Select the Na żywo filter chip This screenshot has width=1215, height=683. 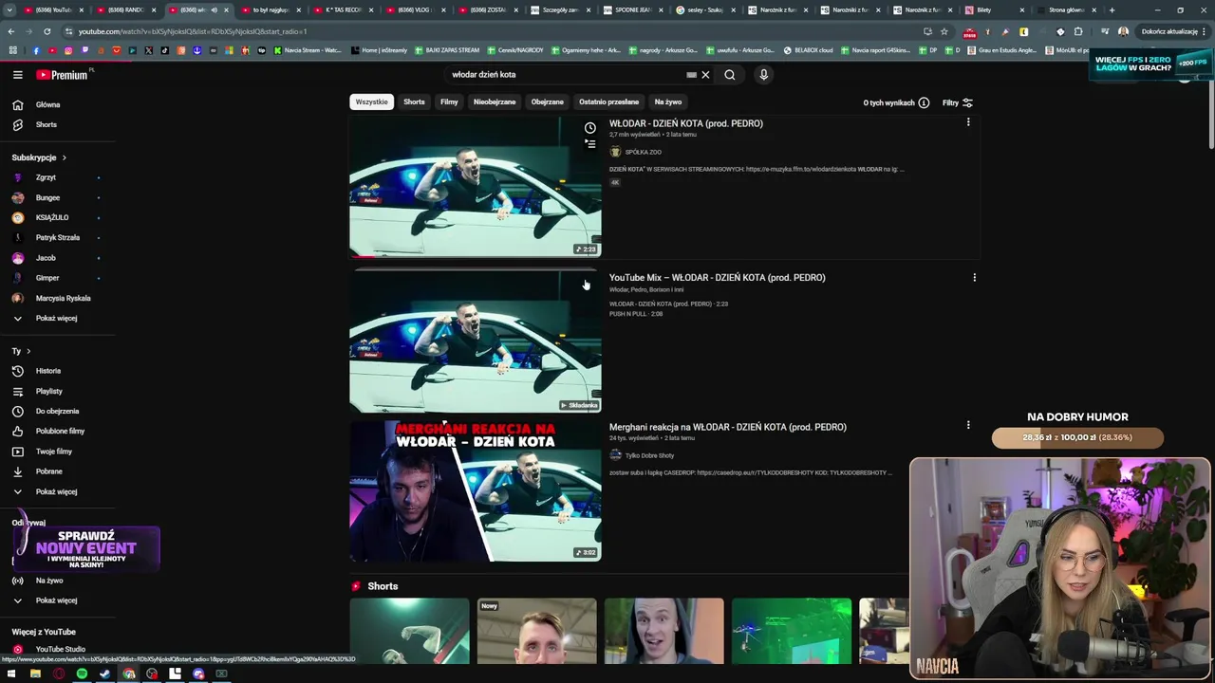click(667, 102)
